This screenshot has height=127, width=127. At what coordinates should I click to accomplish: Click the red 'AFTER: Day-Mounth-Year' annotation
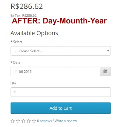click(59, 21)
